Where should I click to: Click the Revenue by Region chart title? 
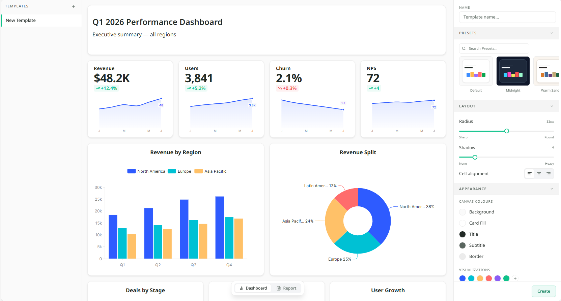click(176, 153)
